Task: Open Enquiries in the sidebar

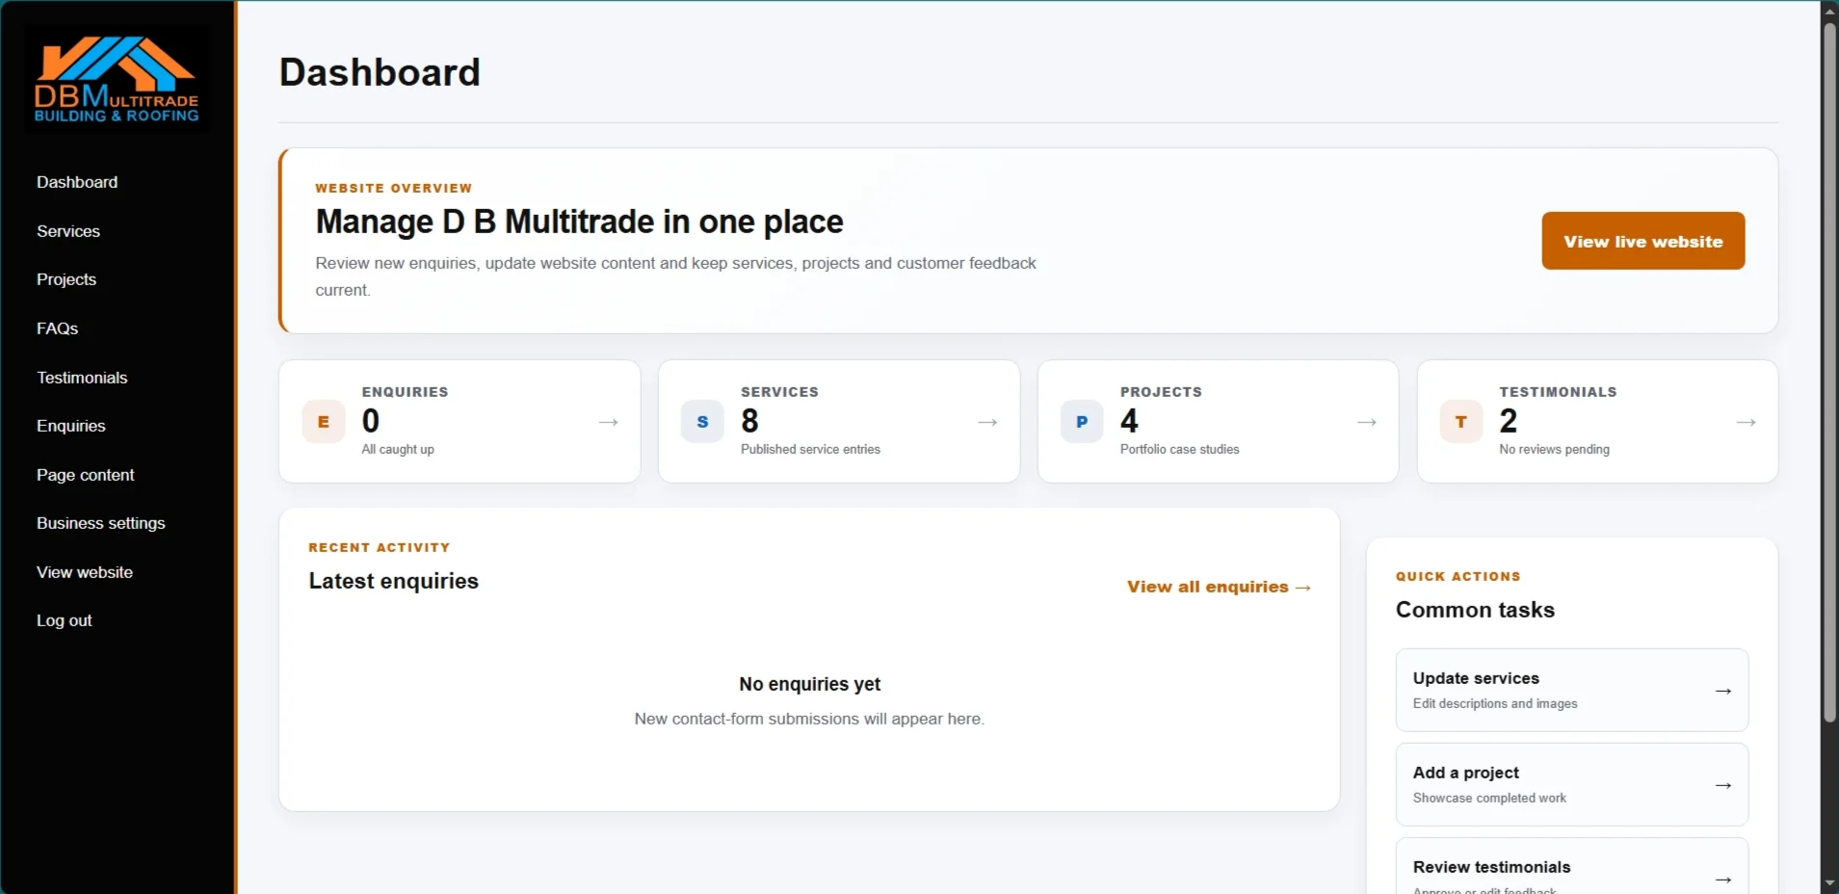Action: pyautogui.click(x=71, y=426)
